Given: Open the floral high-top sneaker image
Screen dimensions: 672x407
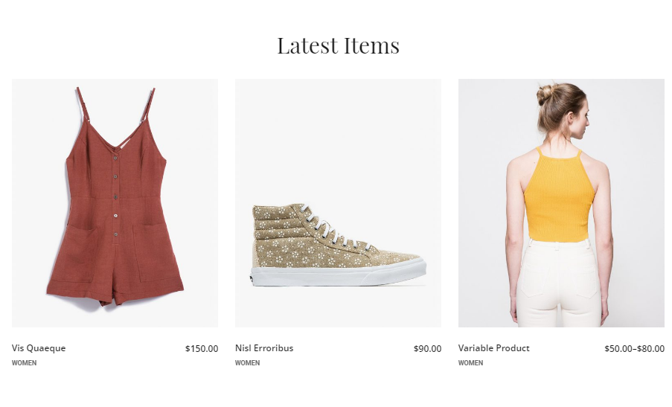Looking at the screenshot, I should [338, 202].
